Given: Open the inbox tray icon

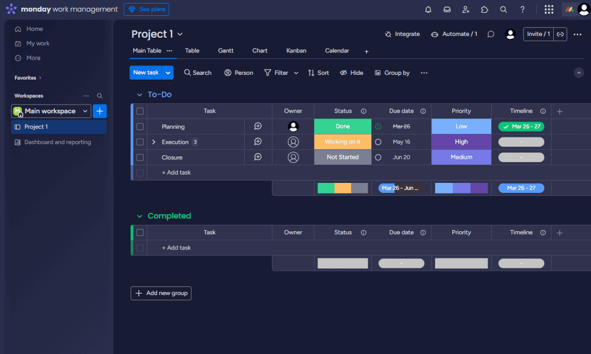Looking at the screenshot, I should (447, 9).
